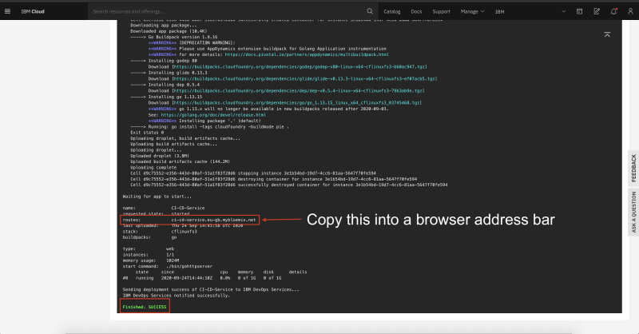639x334 pixels.
Task: Click the 'Uploaded droplet (3.8M)' line
Action: pyautogui.click(x=159, y=156)
